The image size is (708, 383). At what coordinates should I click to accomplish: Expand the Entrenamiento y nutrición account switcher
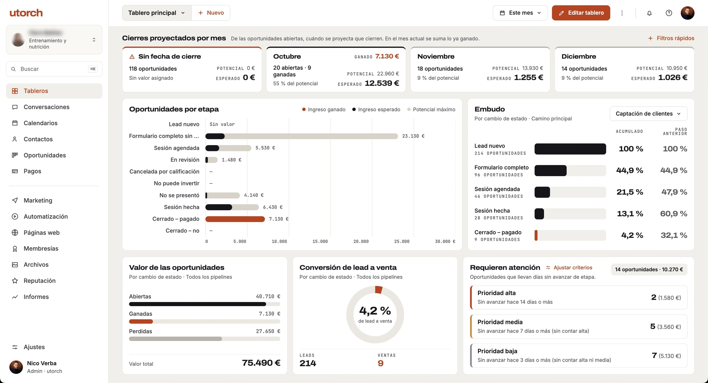[x=54, y=40]
